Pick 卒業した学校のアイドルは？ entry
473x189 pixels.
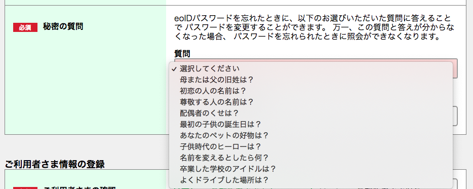tap(311, 169)
